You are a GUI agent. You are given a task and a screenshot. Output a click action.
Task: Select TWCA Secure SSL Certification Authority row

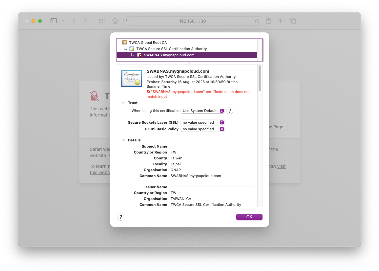[x=187, y=49]
